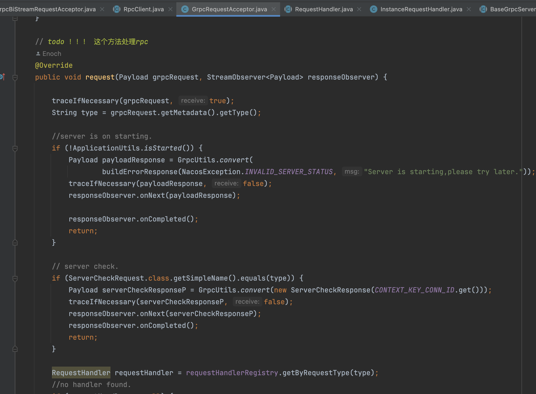The image size is (536, 394).
Task: Click the highlighted RequestHandler type name
Action: [81, 373]
